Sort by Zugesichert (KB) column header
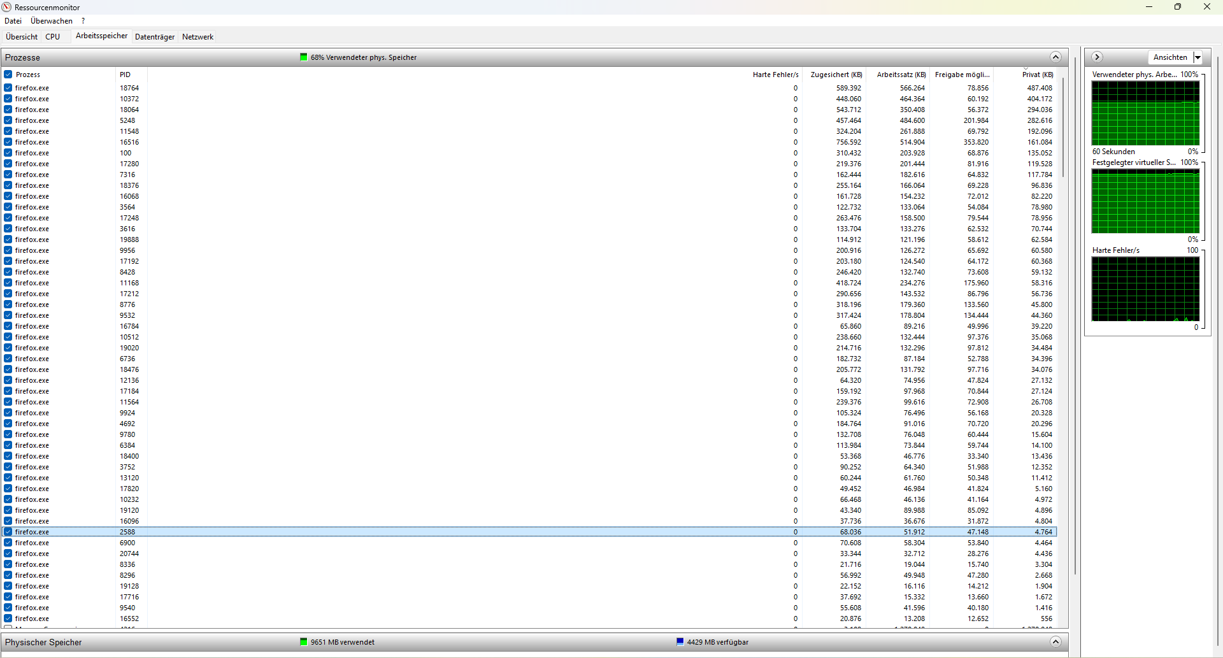This screenshot has width=1223, height=658. 836,75
